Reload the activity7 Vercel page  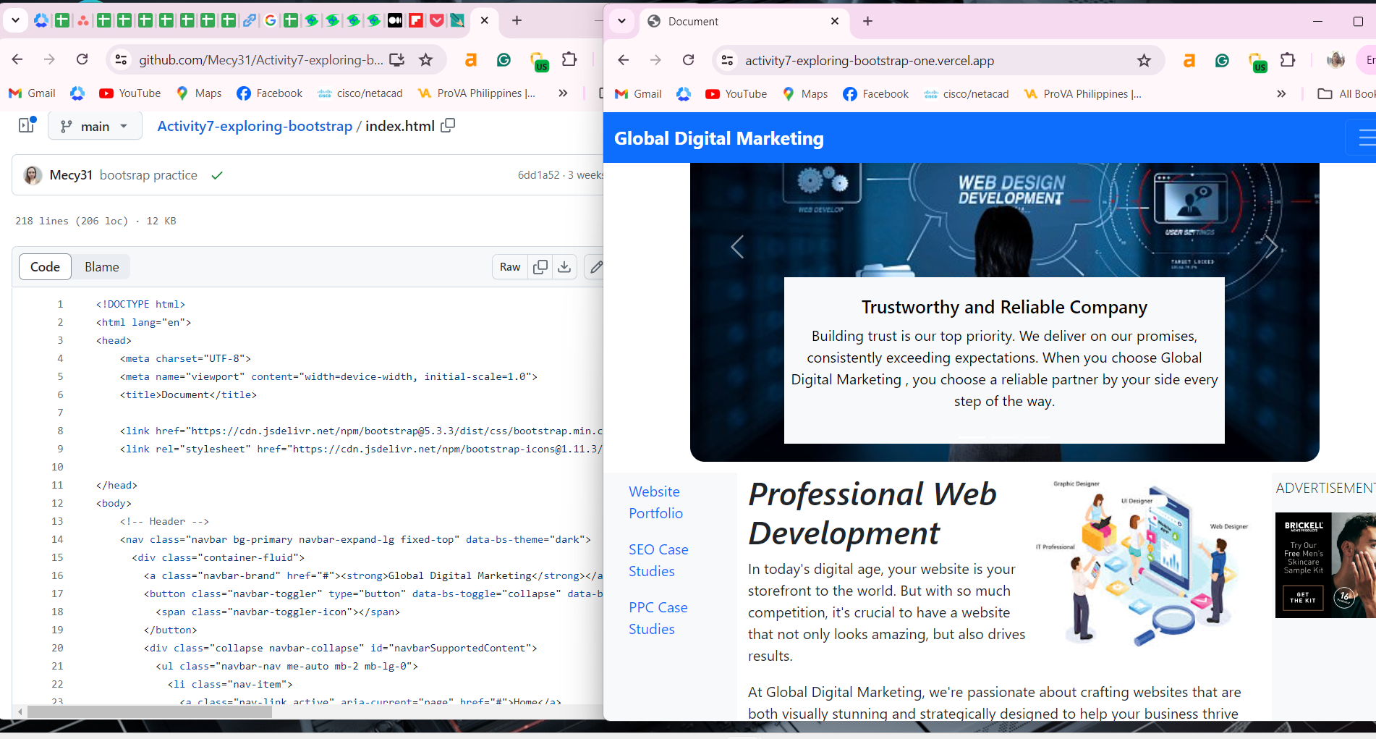coord(688,61)
